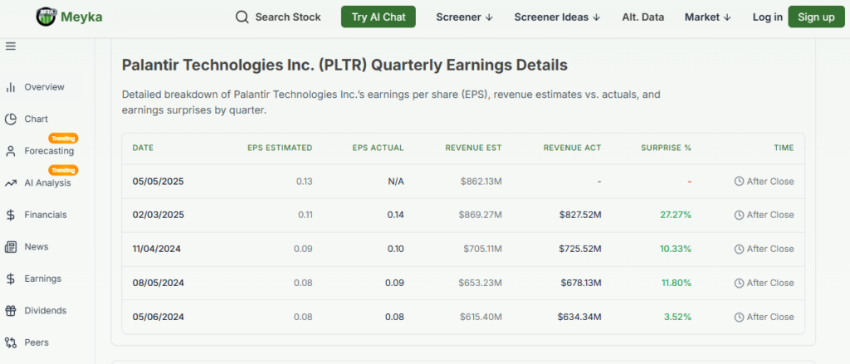Open the Alt. Data page
This screenshot has height=364, width=850.
pos(643,17)
